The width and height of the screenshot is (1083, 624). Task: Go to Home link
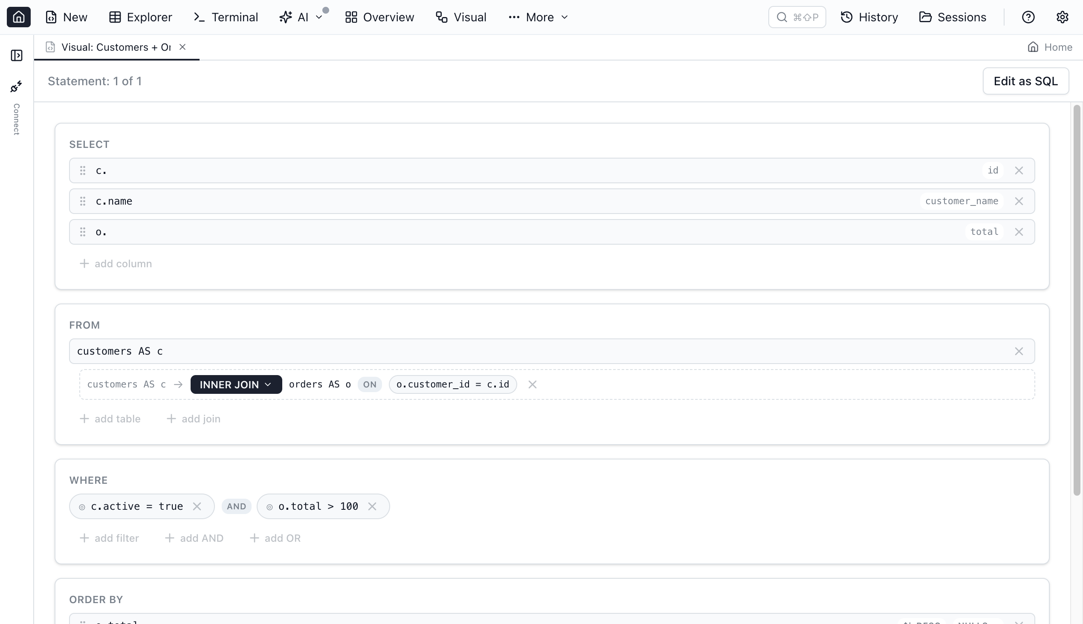click(1050, 47)
